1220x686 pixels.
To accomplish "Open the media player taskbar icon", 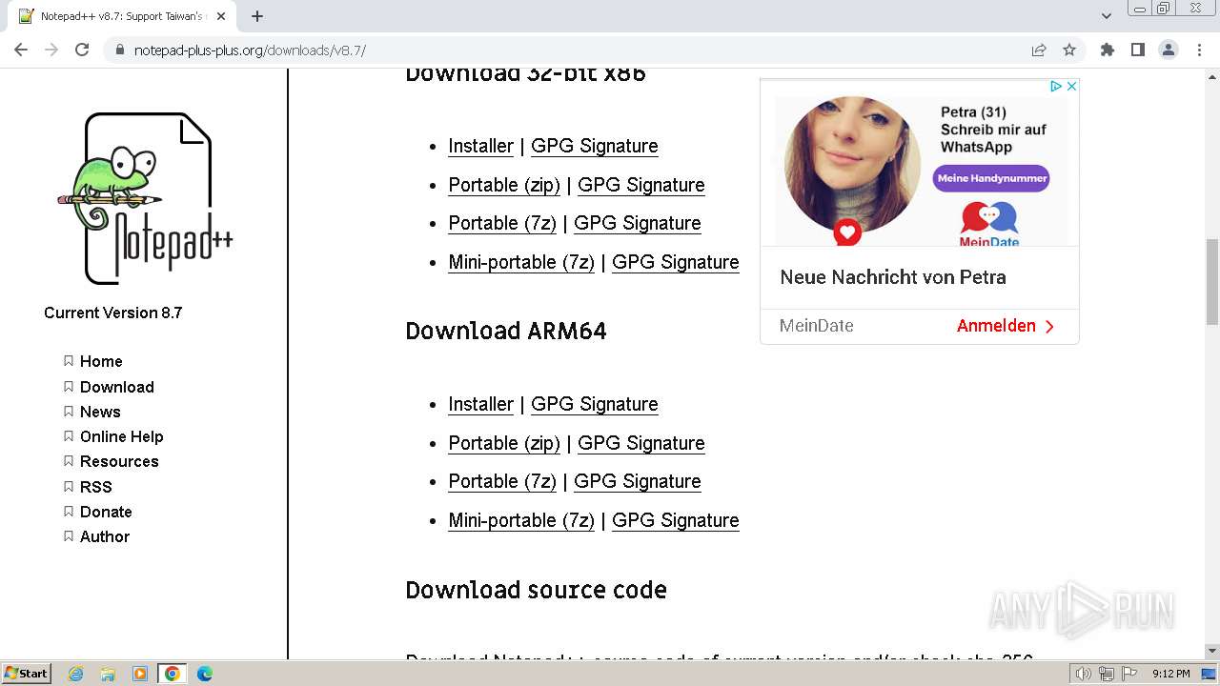I will coord(140,674).
